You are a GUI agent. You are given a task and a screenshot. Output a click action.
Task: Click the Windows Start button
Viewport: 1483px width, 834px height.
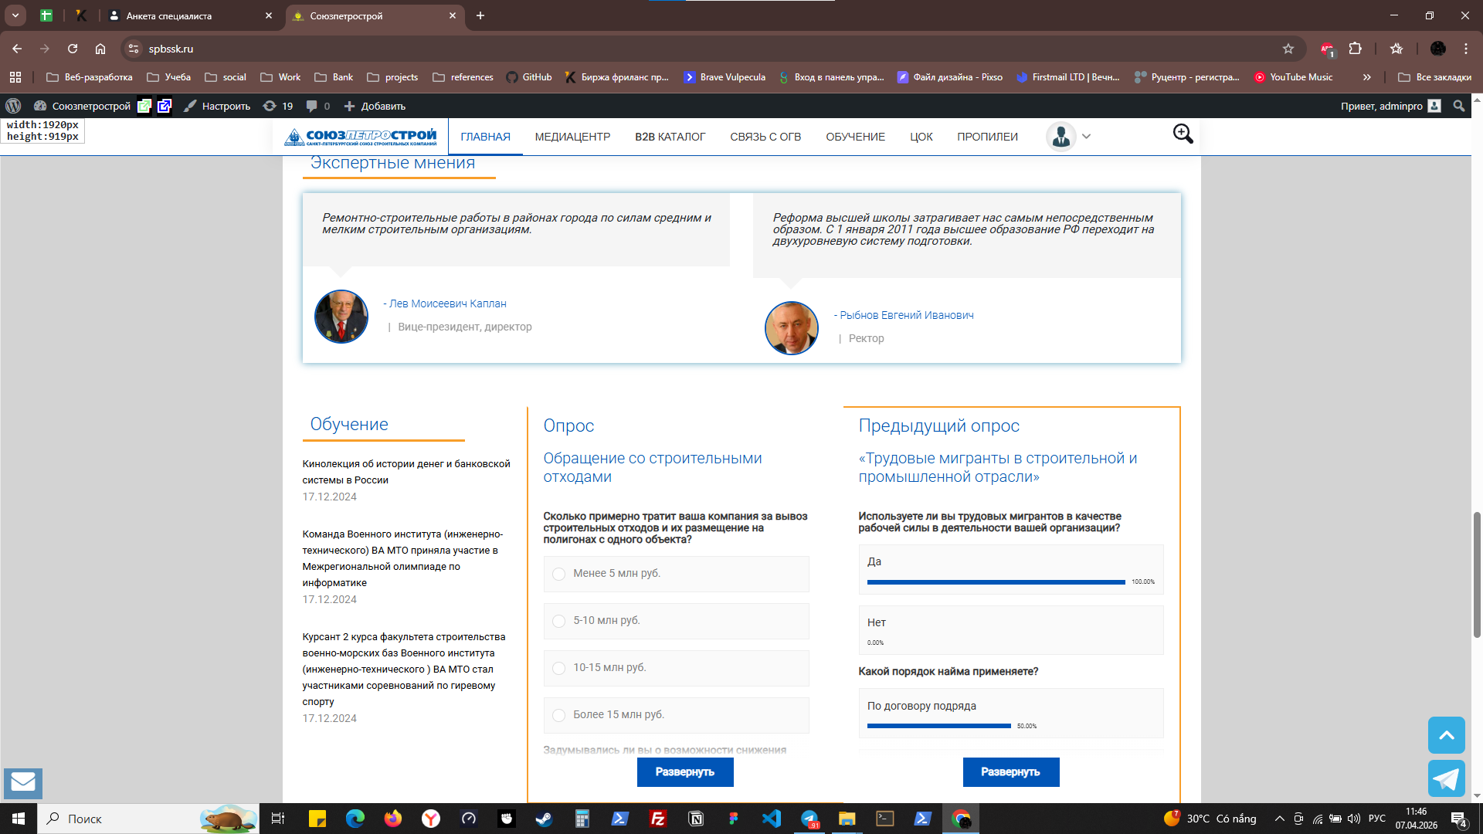click(19, 819)
